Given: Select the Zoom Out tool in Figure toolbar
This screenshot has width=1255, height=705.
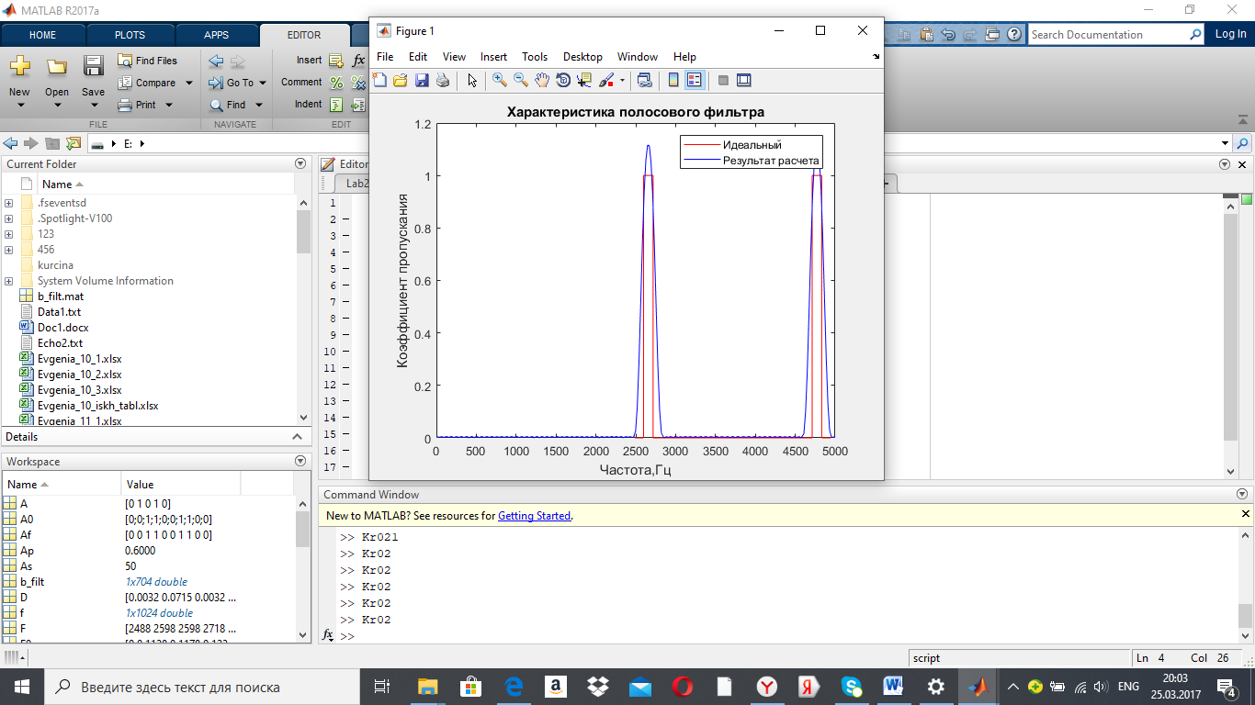Looking at the screenshot, I should click(521, 81).
